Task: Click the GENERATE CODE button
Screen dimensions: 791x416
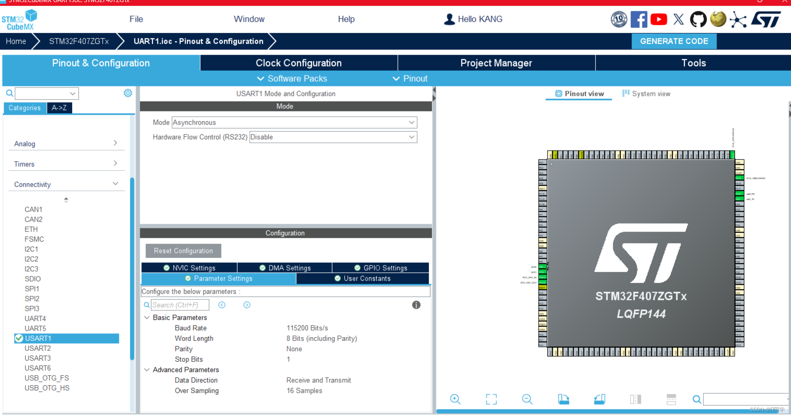Action: pos(674,41)
